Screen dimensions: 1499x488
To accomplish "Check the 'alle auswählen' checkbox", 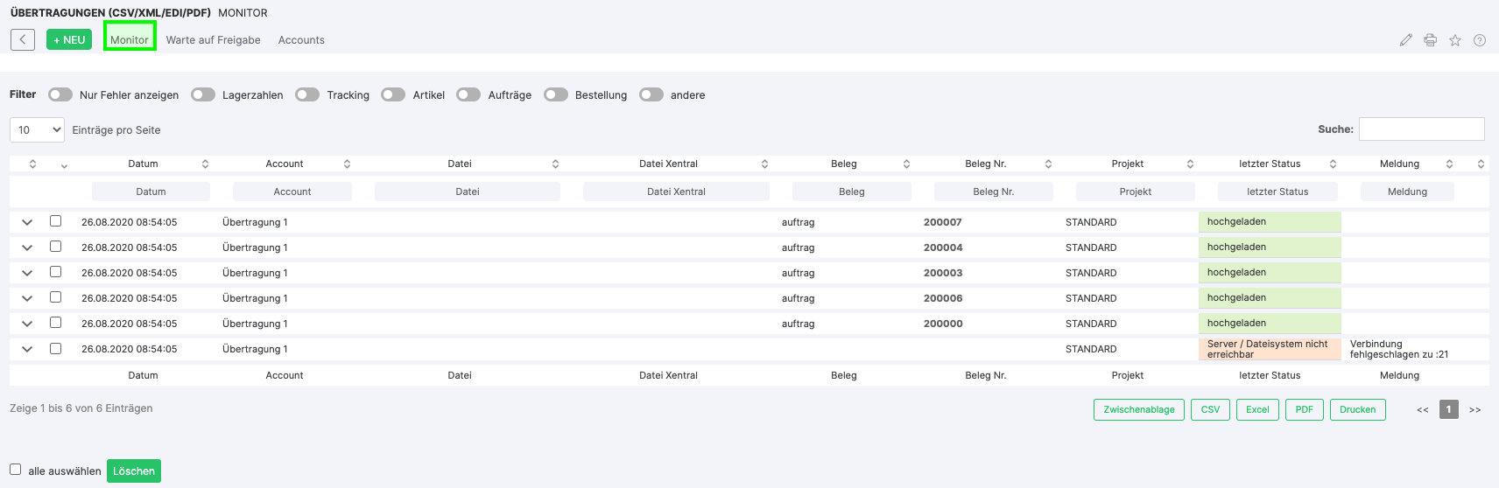I will tap(16, 470).
